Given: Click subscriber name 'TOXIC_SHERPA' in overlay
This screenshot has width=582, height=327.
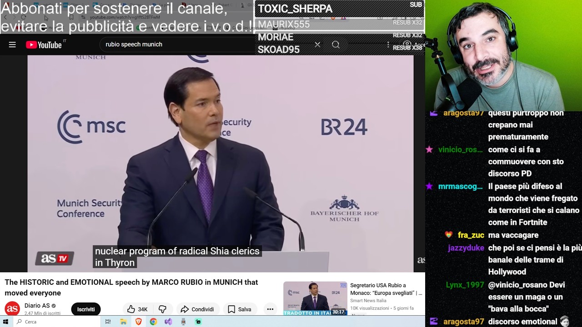Looking at the screenshot, I should coord(295,9).
